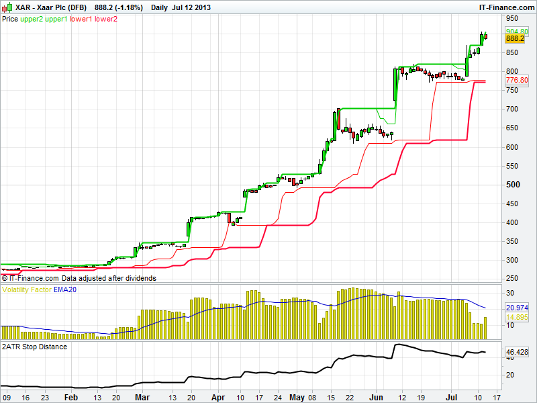
Task: Click the 250 price axis label
Action: [x=512, y=279]
